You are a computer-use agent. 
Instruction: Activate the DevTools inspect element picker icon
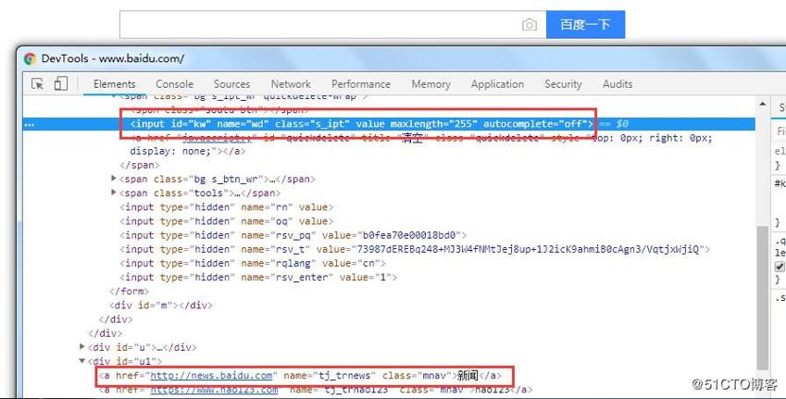point(38,83)
